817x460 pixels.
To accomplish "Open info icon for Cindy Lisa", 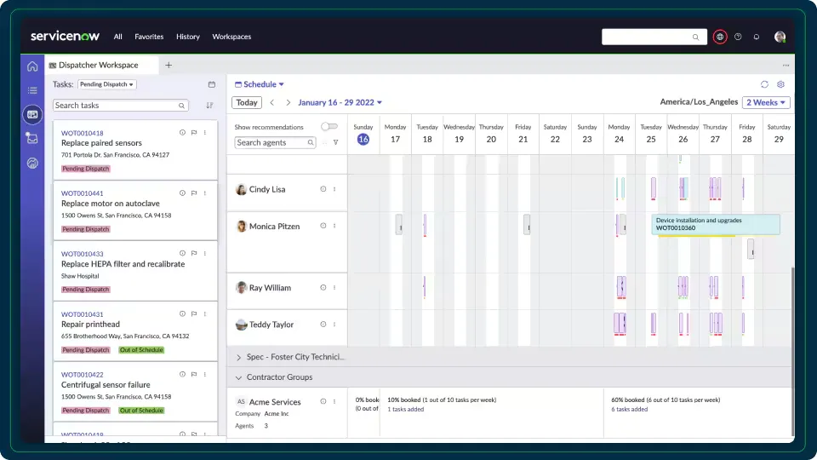I will pos(323,189).
